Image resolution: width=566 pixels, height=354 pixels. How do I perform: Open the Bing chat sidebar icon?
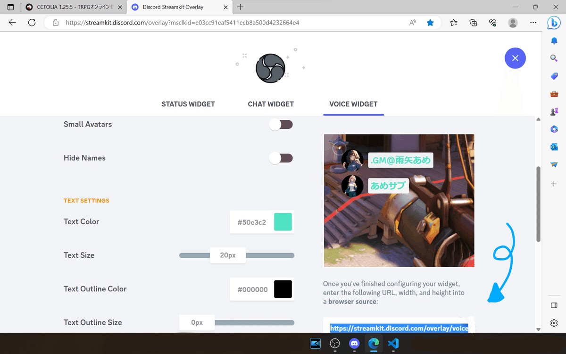(x=554, y=23)
